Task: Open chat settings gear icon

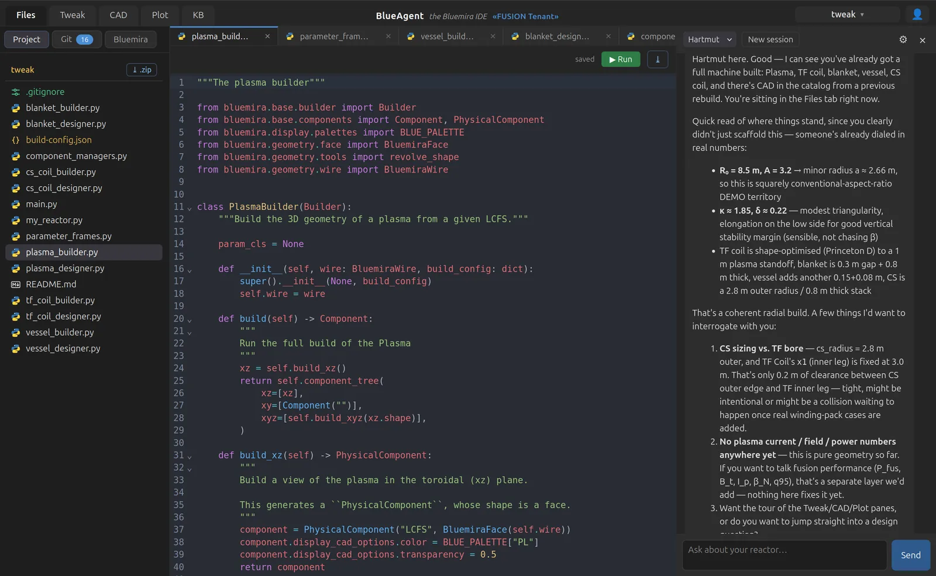Action: click(x=903, y=40)
